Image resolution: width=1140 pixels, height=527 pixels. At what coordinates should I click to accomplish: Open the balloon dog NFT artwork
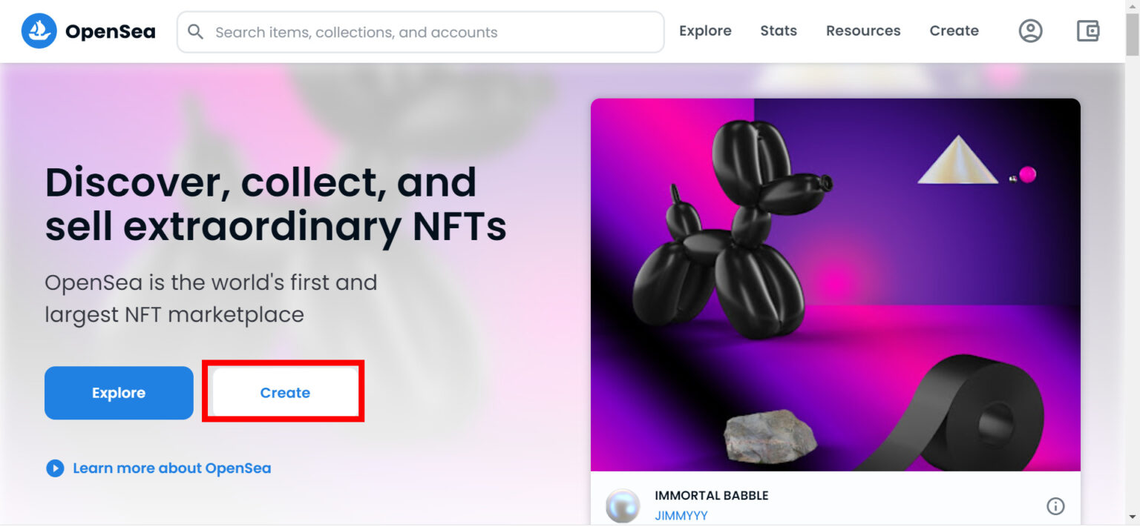(x=835, y=285)
